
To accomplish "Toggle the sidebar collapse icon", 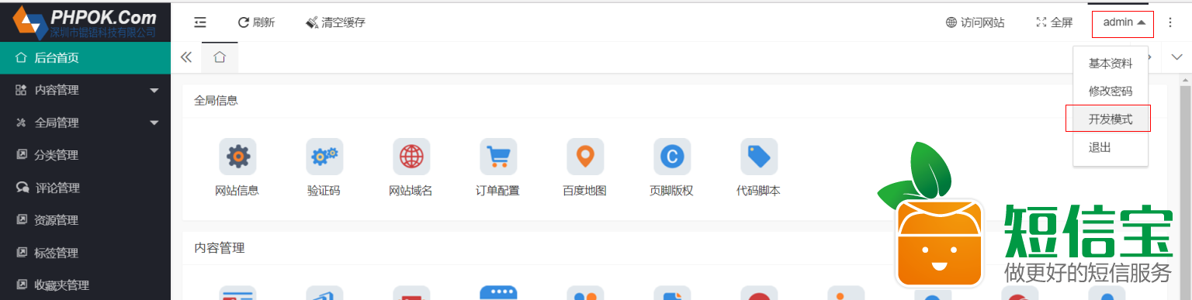I will pos(200,22).
